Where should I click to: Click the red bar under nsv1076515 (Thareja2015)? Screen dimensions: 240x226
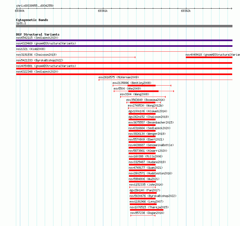[147, 210]
